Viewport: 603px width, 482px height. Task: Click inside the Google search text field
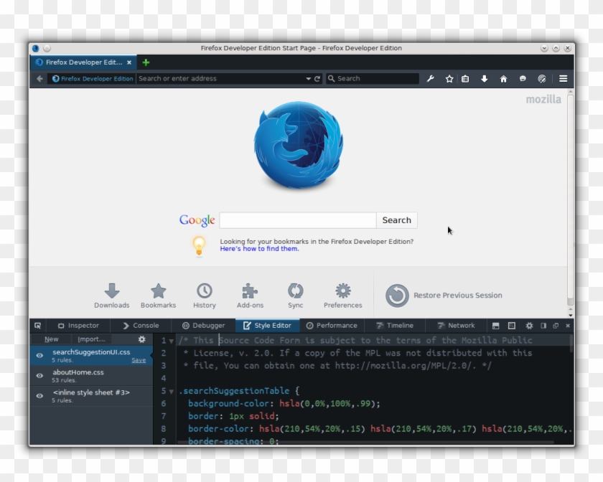coord(298,220)
